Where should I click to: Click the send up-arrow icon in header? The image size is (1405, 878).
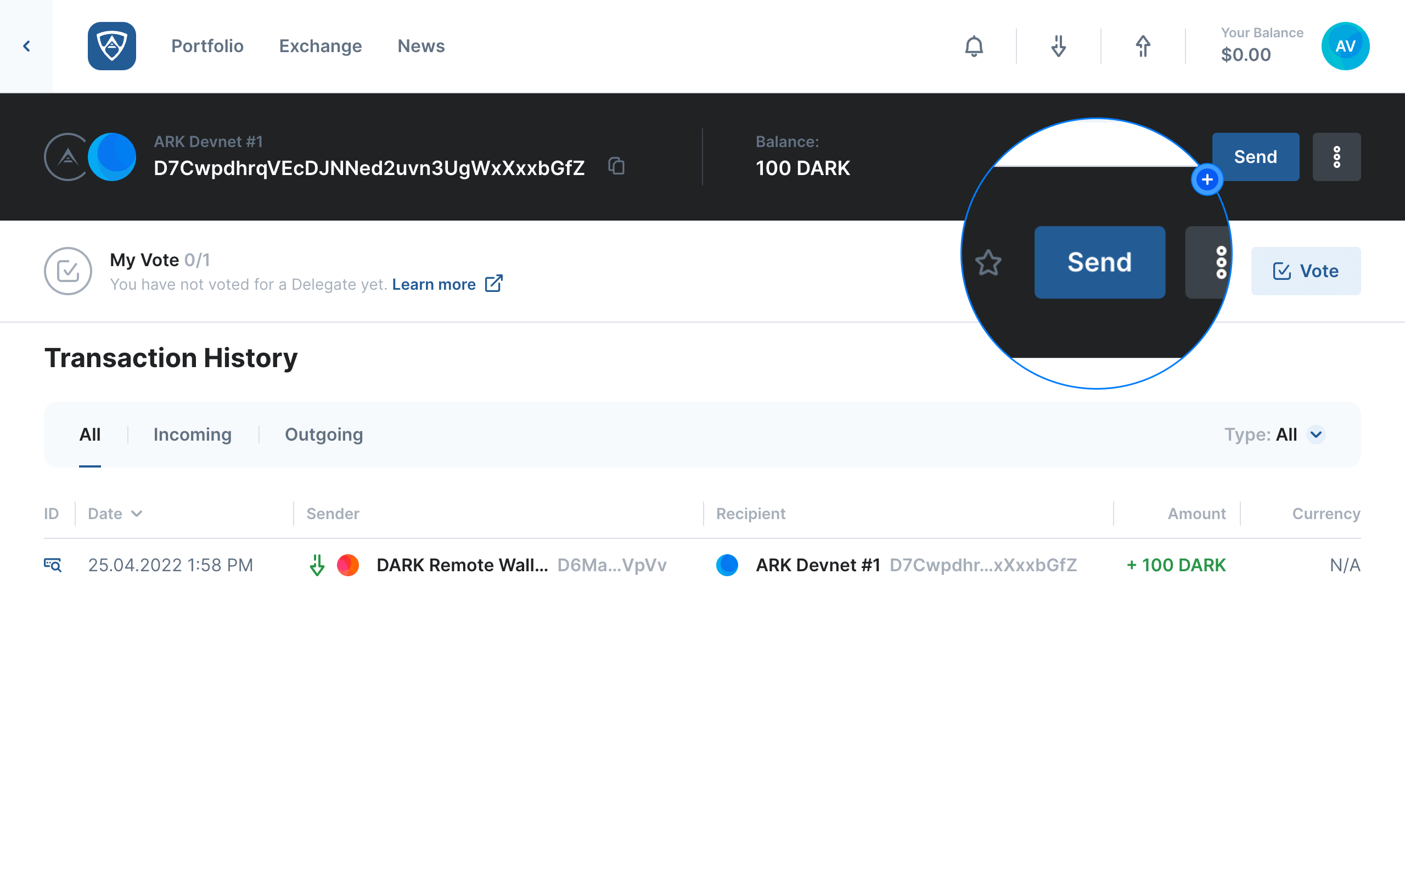coord(1143,47)
